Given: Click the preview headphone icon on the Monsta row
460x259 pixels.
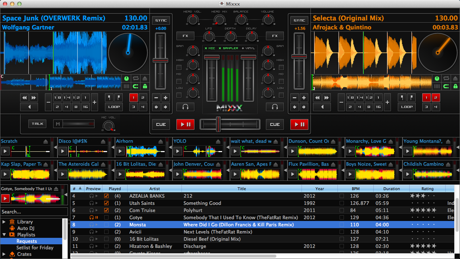Looking at the screenshot, I should tap(91, 225).
